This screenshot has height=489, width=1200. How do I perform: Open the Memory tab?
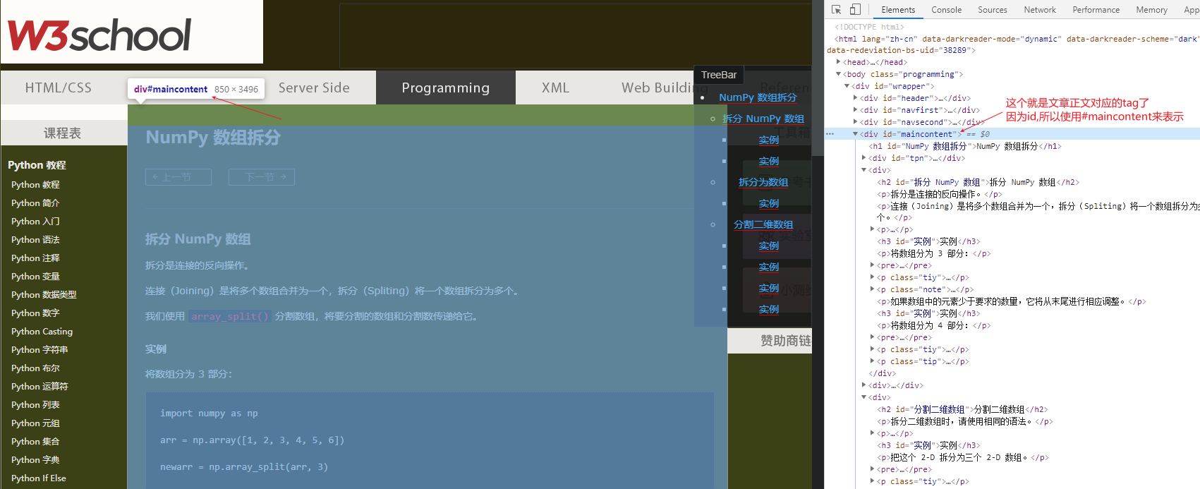click(1151, 10)
